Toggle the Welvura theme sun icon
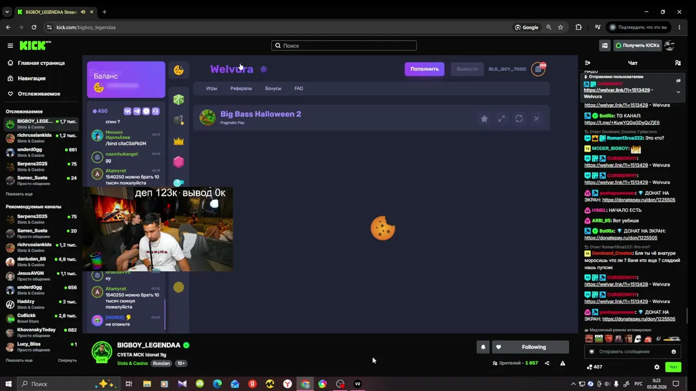This screenshot has height=391, width=696. click(x=264, y=70)
